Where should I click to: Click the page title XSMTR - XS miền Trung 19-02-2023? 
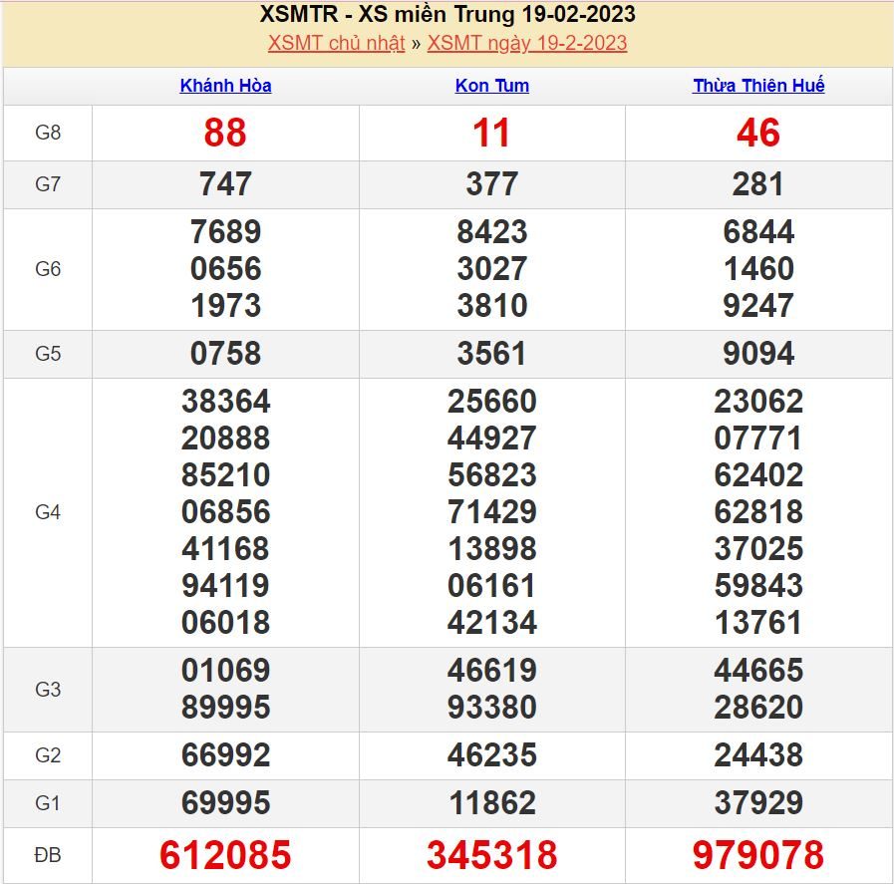tap(447, 14)
